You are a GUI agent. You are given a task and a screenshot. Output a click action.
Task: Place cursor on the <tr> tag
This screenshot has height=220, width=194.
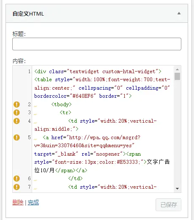[x=66, y=113]
